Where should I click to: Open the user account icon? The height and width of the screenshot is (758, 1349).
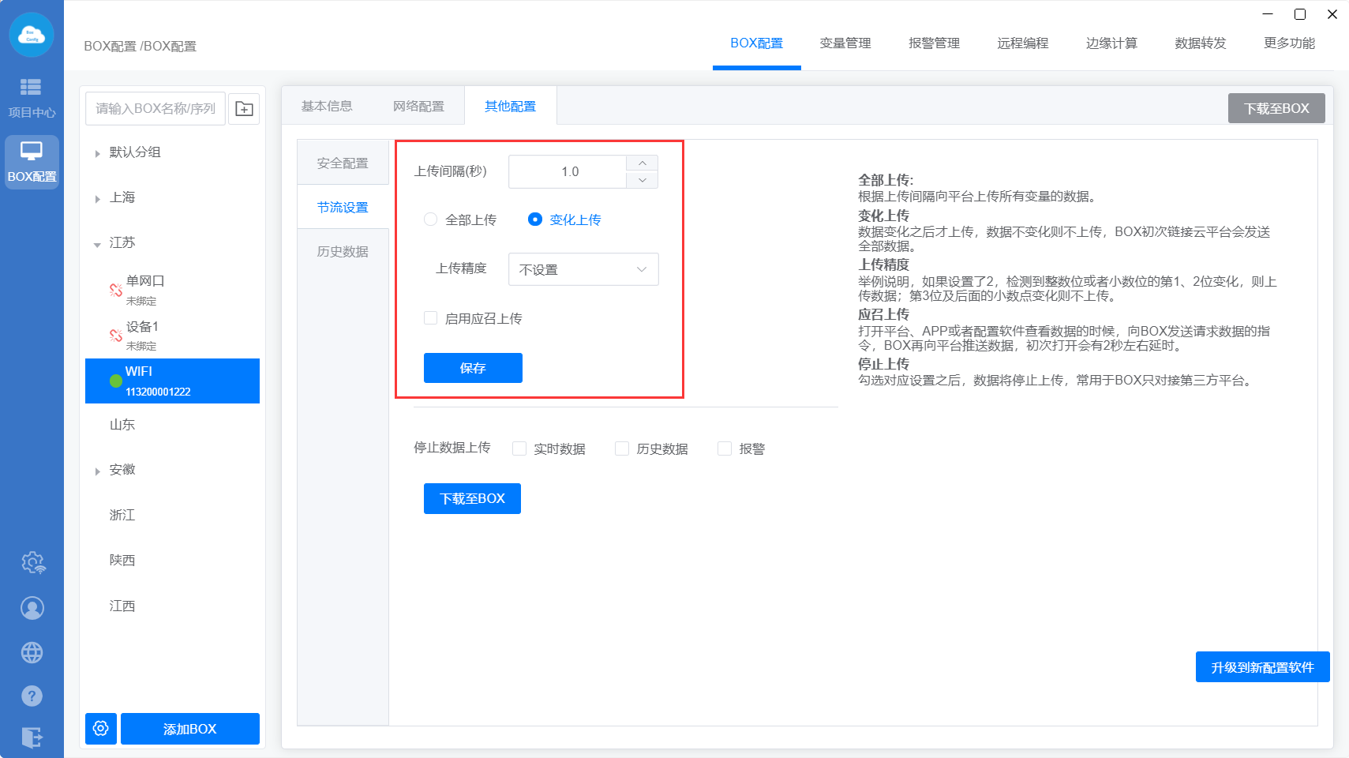(x=32, y=608)
